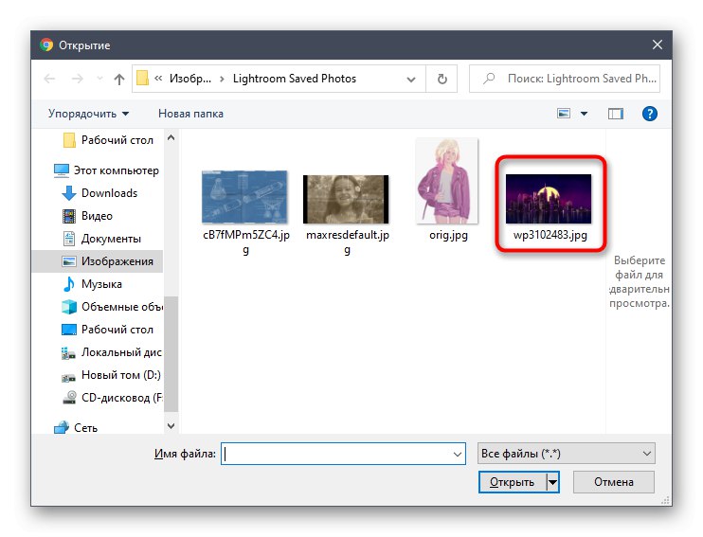Open the recent locations chevron

(x=99, y=79)
